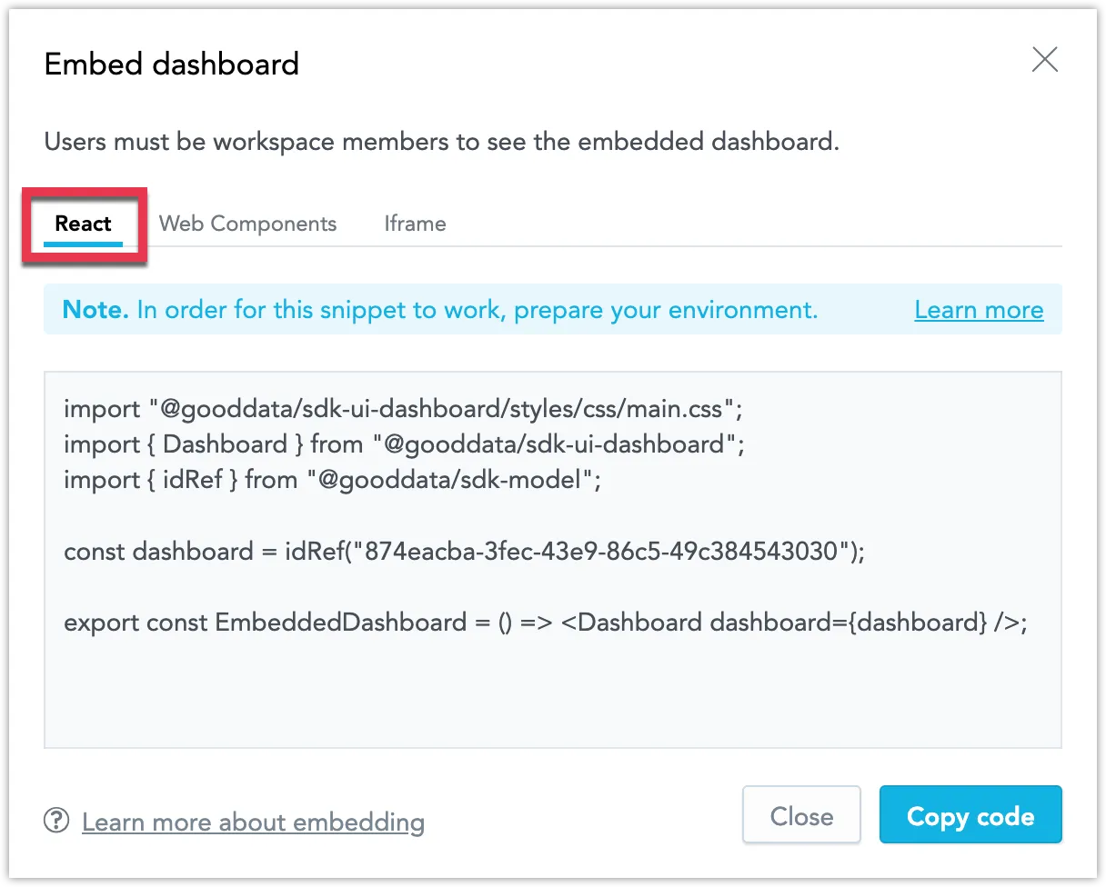Viewport: 1106px width, 887px height.
Task: Follow the Learn more about embedding link
Action: [x=253, y=821]
